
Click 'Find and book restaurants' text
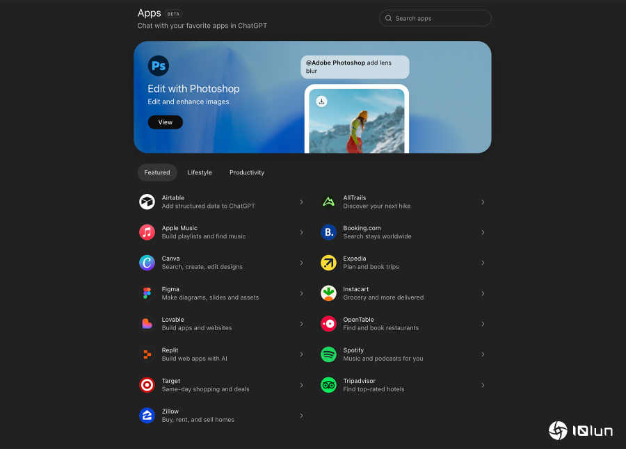[x=381, y=327]
